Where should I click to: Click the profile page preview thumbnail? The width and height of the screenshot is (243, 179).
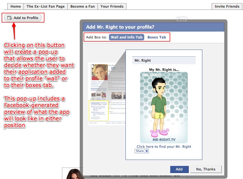coord(107,93)
